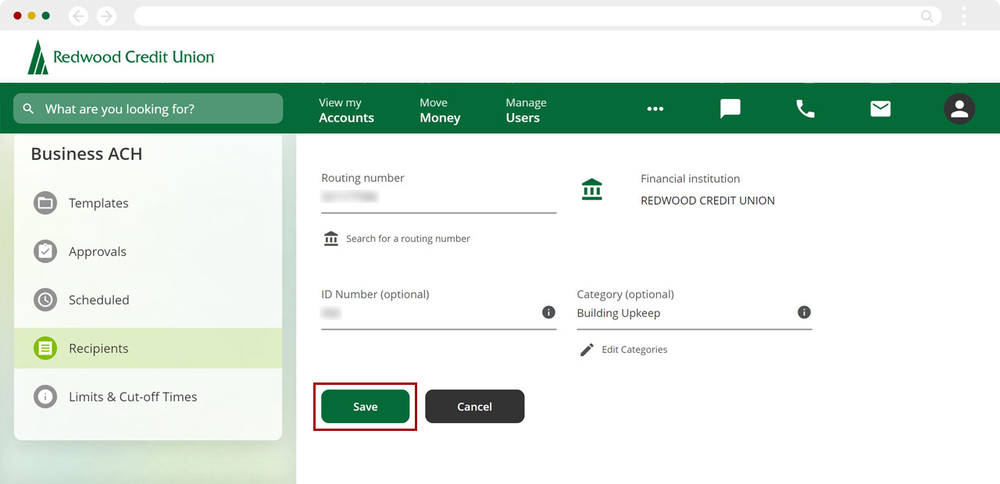Click the browser address bar search icon
The height and width of the screenshot is (484, 1000).
click(927, 16)
